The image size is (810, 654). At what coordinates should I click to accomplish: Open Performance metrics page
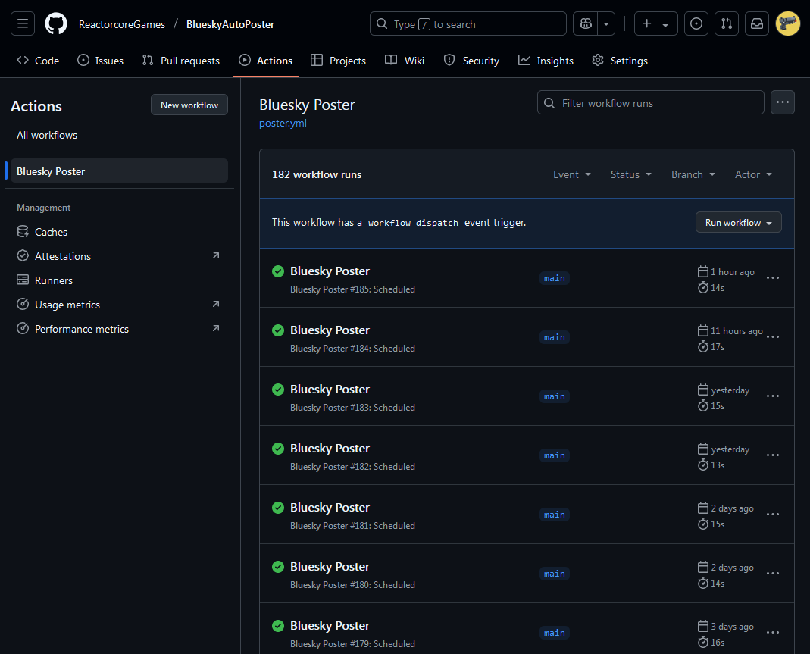coord(119,329)
